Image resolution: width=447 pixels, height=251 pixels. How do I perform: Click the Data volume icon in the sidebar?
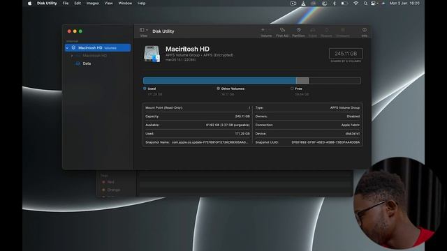pyautogui.click(x=78, y=63)
